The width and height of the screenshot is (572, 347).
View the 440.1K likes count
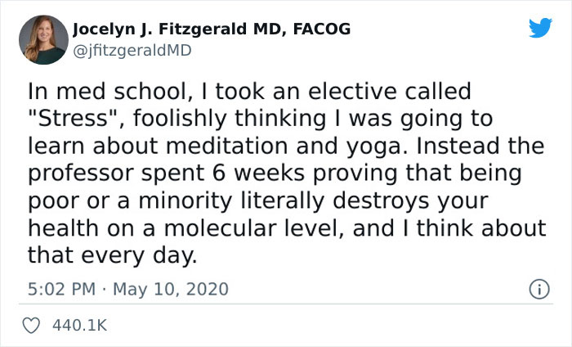coord(78,326)
